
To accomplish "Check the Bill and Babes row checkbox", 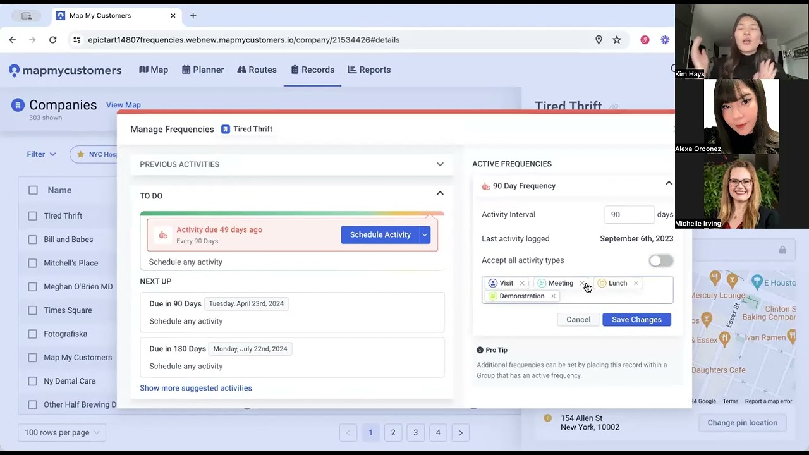I will point(32,240).
